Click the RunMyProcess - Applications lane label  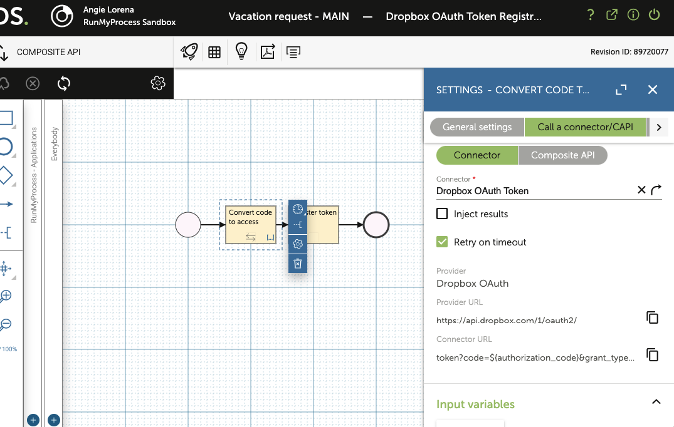point(33,175)
